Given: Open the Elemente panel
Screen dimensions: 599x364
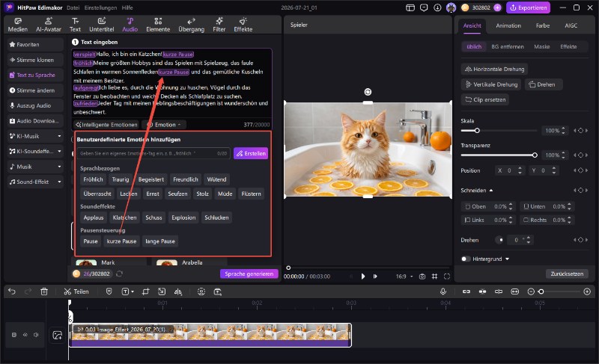Looking at the screenshot, I should click(x=158, y=25).
